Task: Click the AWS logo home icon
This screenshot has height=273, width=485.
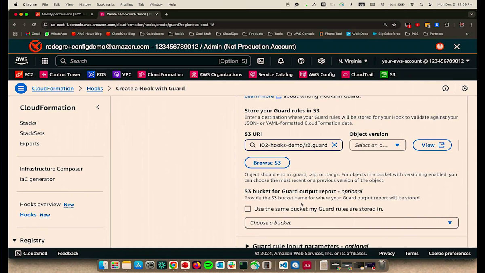Action: pos(22,61)
